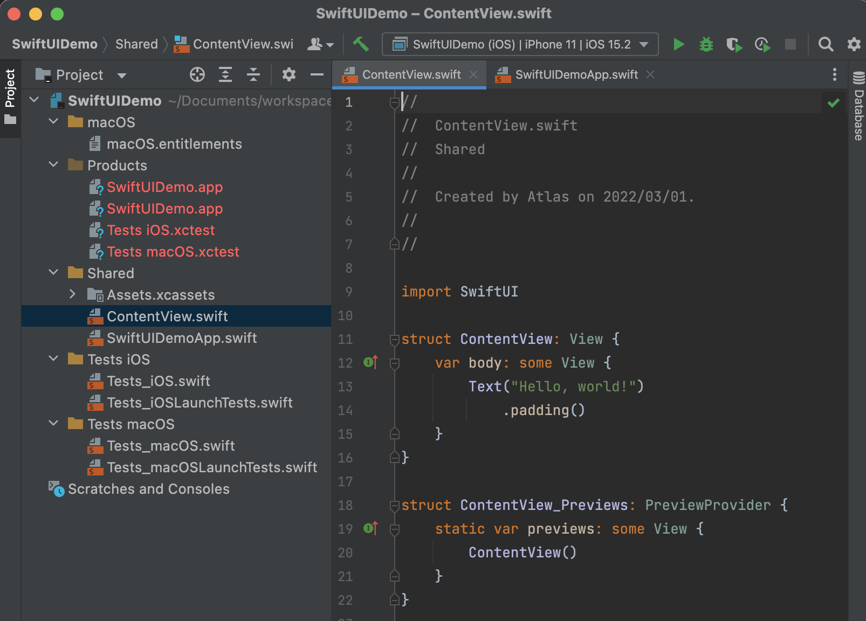Click the .padding() modifier call
Image resolution: width=866 pixels, height=621 pixels.
[544, 410]
